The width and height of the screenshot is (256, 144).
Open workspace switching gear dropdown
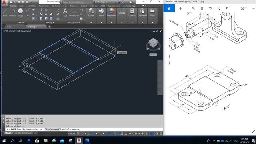(x=137, y=134)
